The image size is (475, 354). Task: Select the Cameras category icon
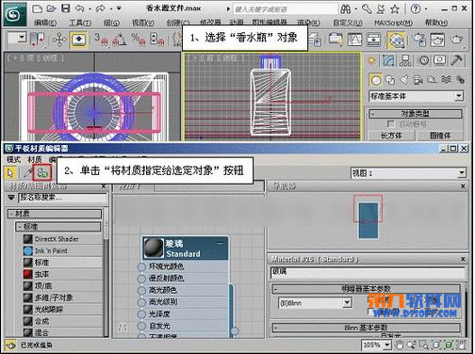pyautogui.click(x=418, y=80)
